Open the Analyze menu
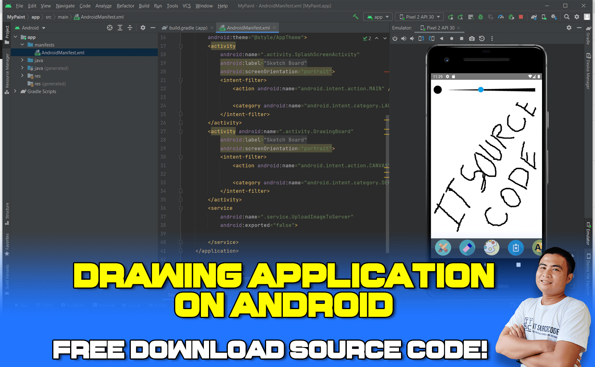595x367 pixels. coord(103,6)
